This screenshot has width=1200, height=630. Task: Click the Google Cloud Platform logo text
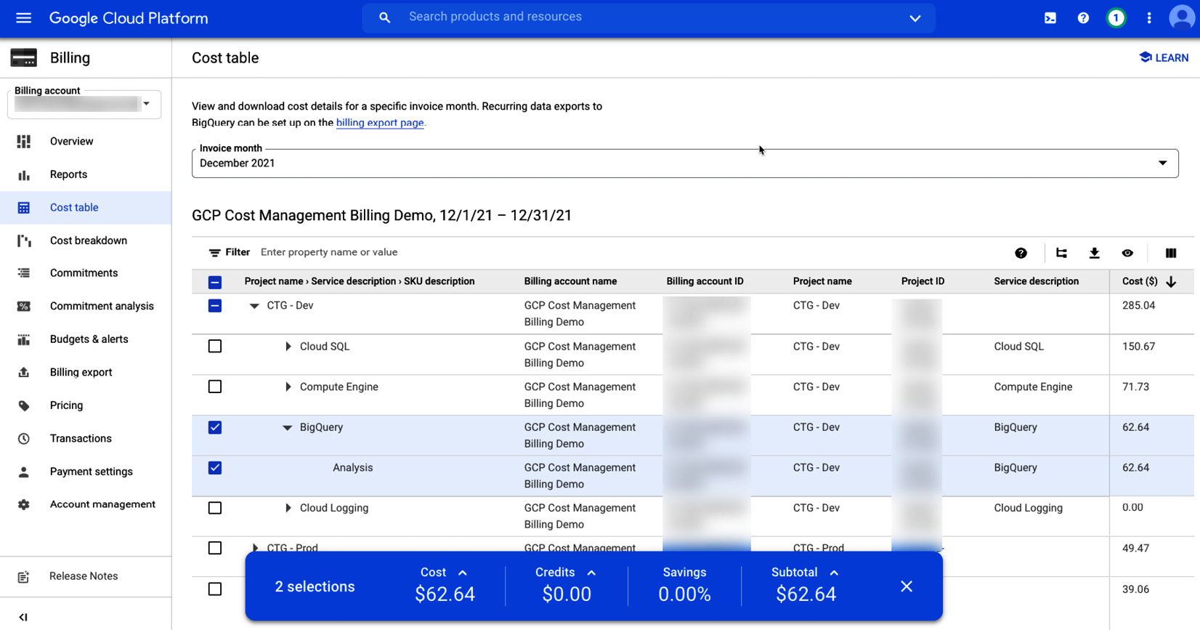tap(129, 18)
